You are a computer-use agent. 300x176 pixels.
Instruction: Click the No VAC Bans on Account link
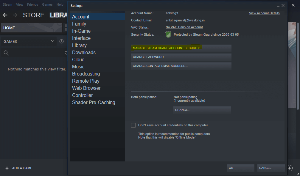184,27
